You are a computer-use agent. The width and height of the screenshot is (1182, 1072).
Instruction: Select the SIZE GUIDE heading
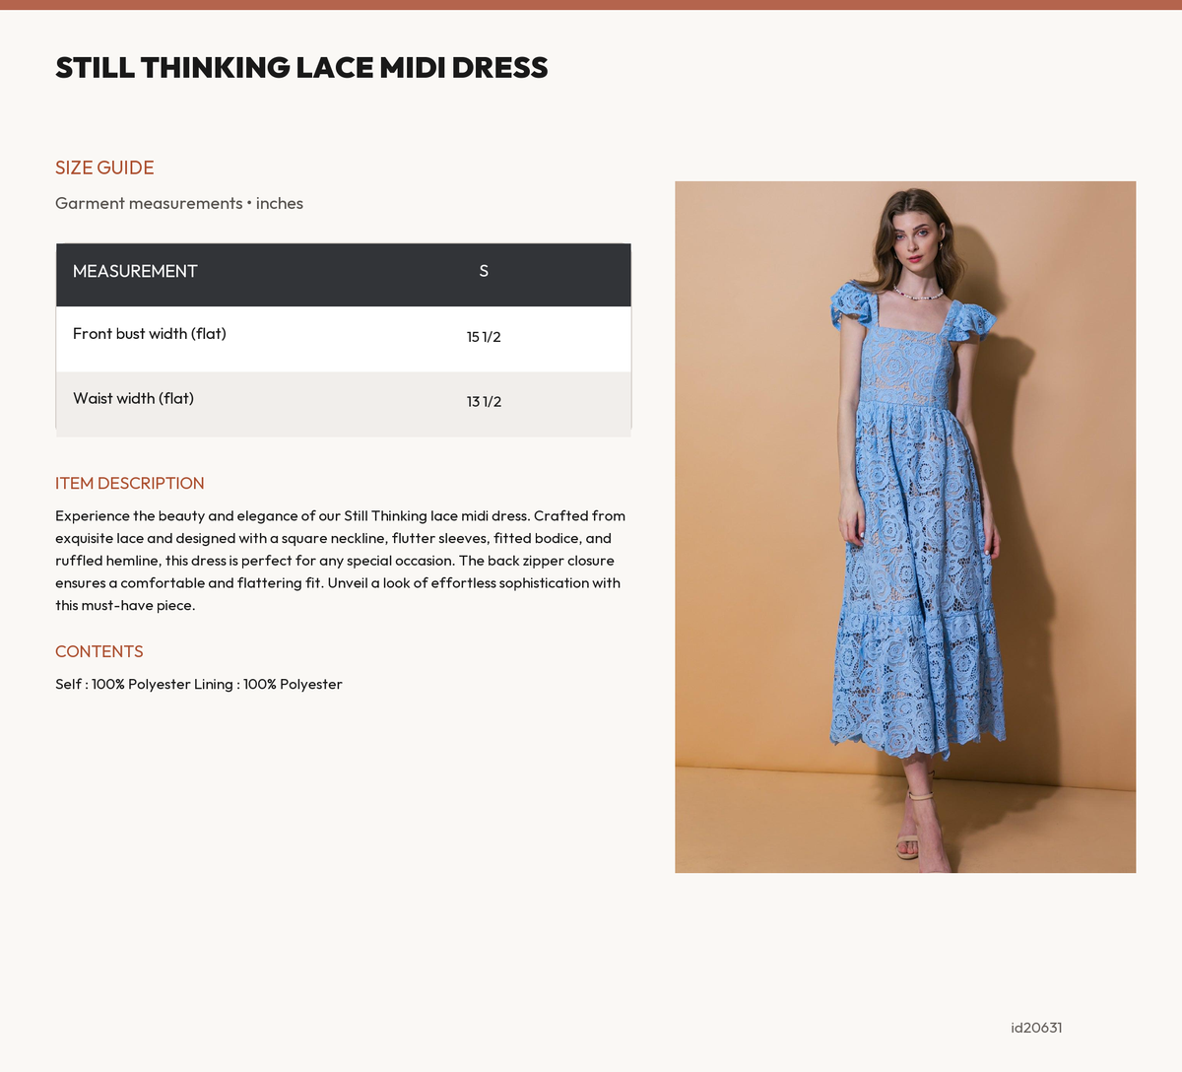click(104, 167)
